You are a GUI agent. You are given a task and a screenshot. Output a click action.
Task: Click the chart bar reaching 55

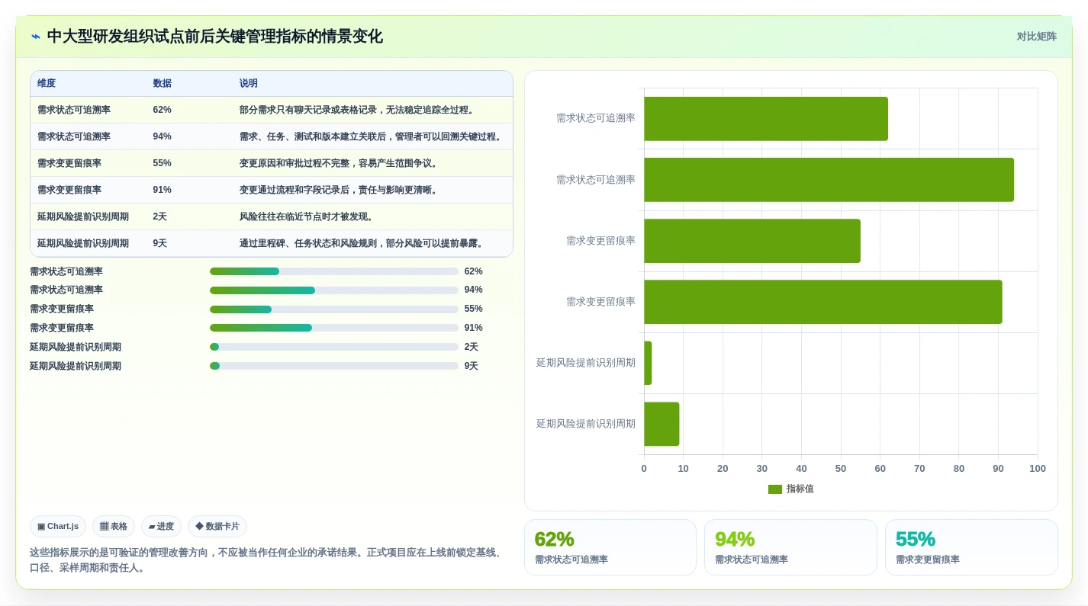pyautogui.click(x=752, y=241)
